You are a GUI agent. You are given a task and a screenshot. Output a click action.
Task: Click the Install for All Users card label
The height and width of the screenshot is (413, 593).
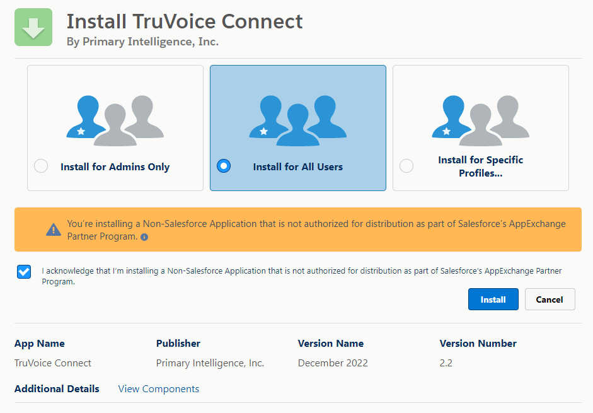pos(298,167)
